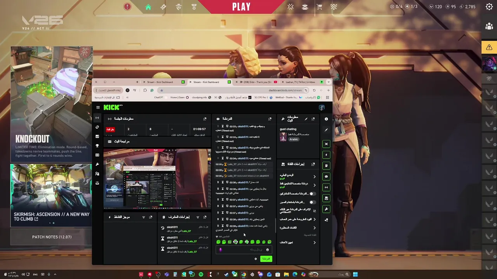Open Kick profile avatar at header
This screenshot has height=279, width=497.
(321, 107)
